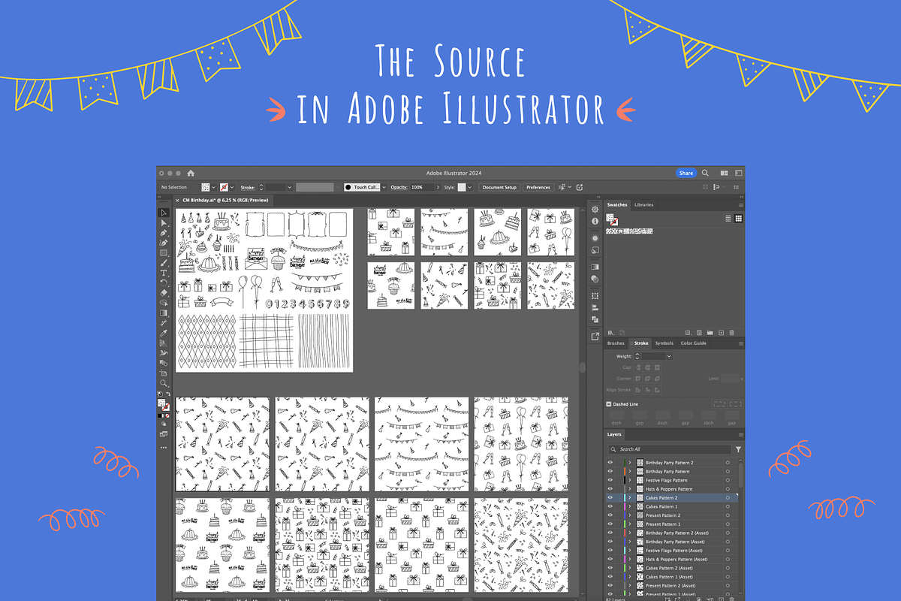901x601 pixels.
Task: Open the workspace switcher icon
Action: (739, 173)
